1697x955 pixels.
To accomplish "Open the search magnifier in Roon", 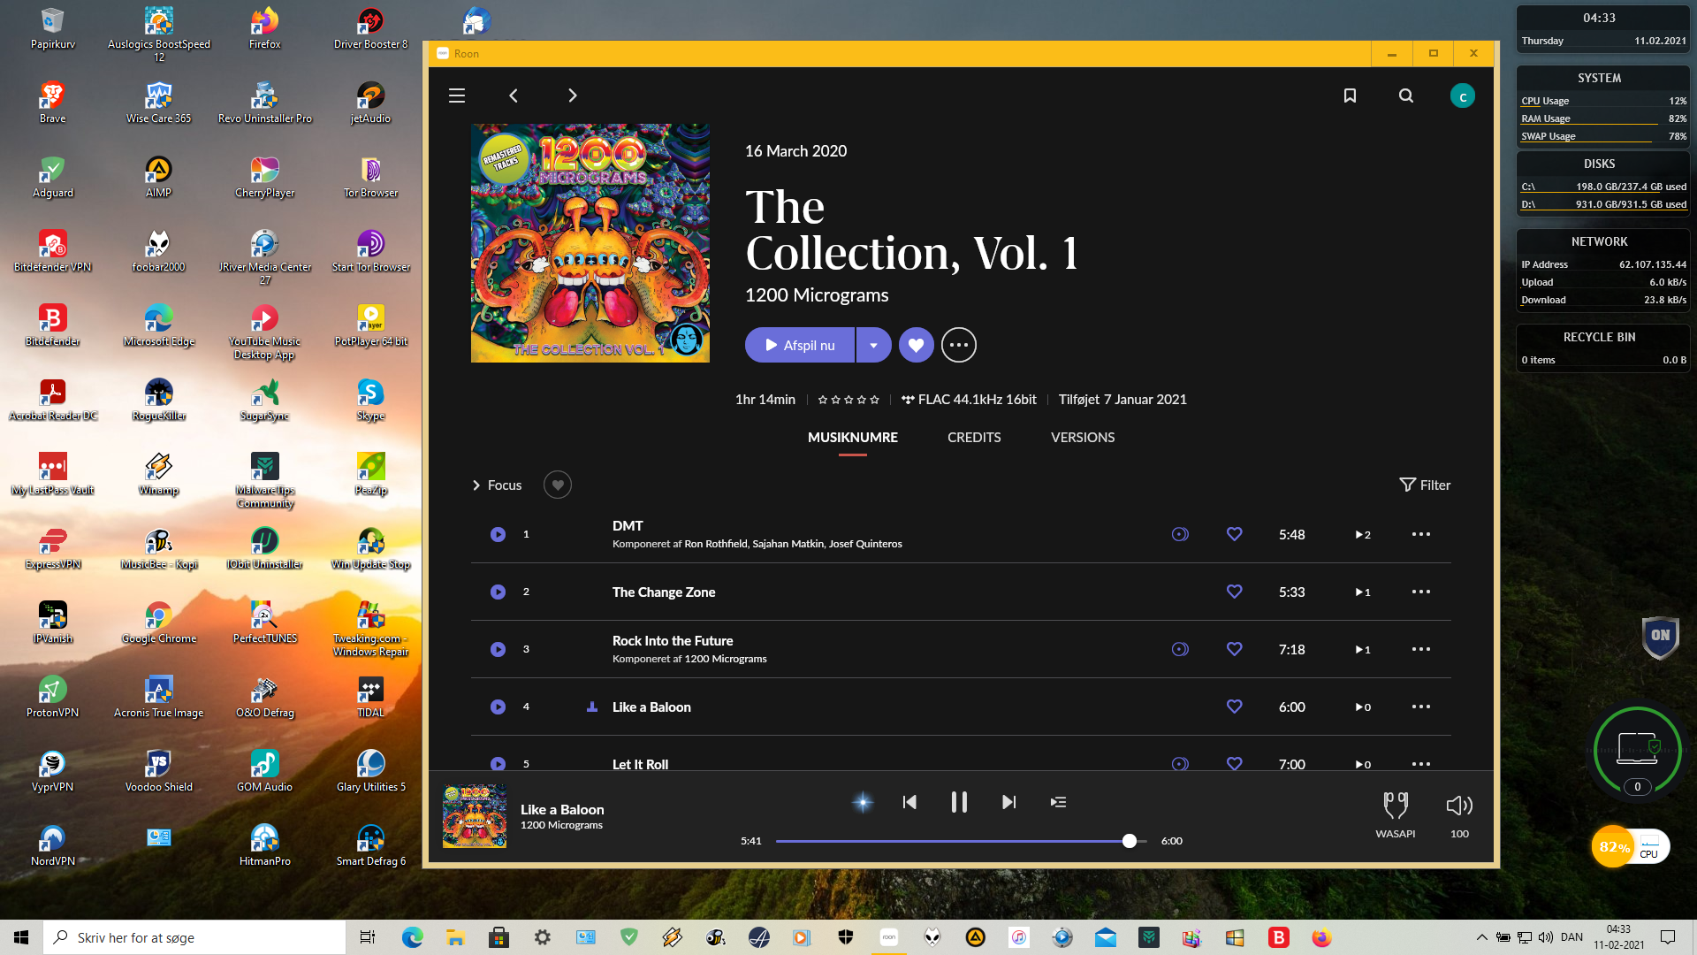I will 1405,95.
